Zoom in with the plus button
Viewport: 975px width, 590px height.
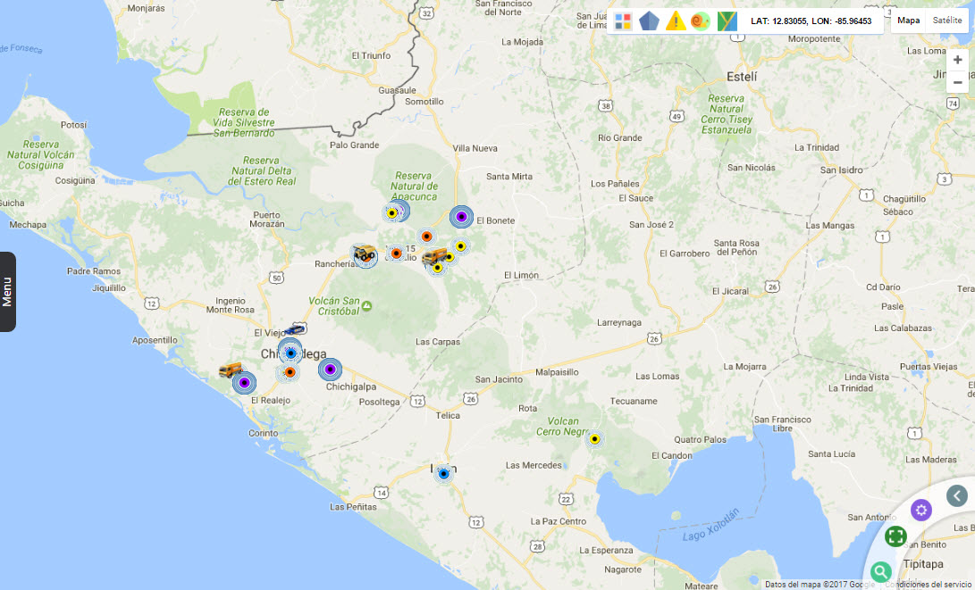958,60
